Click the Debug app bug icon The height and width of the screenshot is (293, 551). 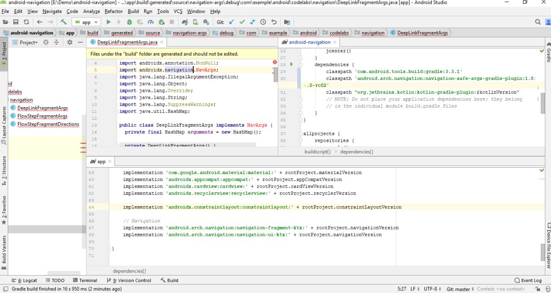(129, 22)
